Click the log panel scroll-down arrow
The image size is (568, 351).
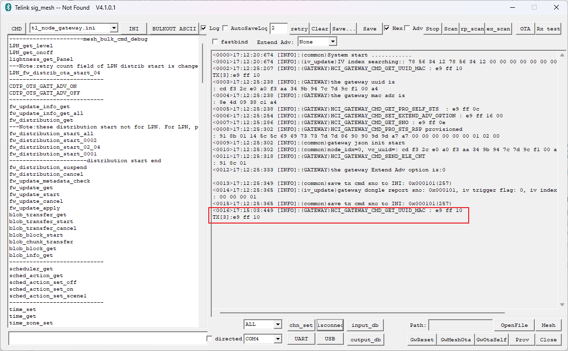pos(562,305)
